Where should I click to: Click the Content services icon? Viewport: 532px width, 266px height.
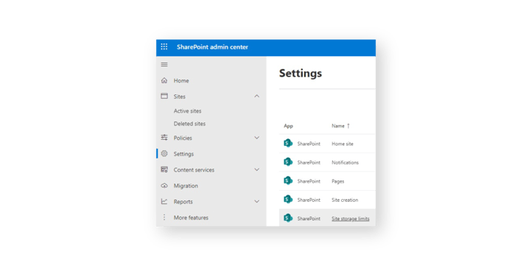[164, 169]
